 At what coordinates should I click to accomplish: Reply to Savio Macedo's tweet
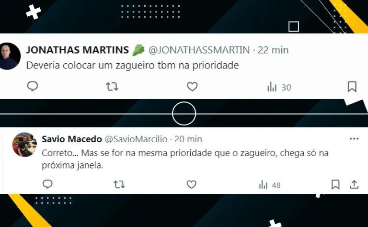click(x=47, y=184)
